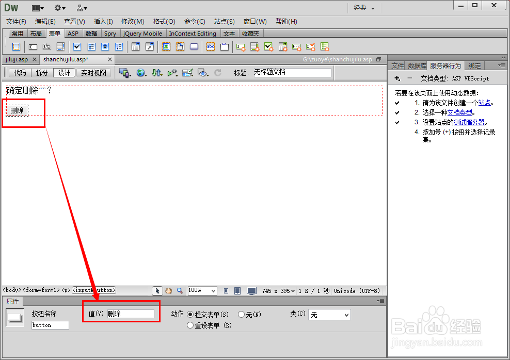The image size is (510, 360).
Task: Open the Extend Dreamweaver gear dropdown
Action: [60, 8]
